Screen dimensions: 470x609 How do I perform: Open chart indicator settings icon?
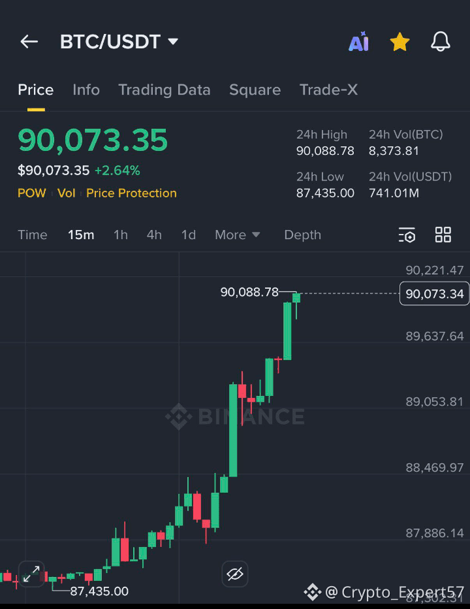tap(407, 235)
